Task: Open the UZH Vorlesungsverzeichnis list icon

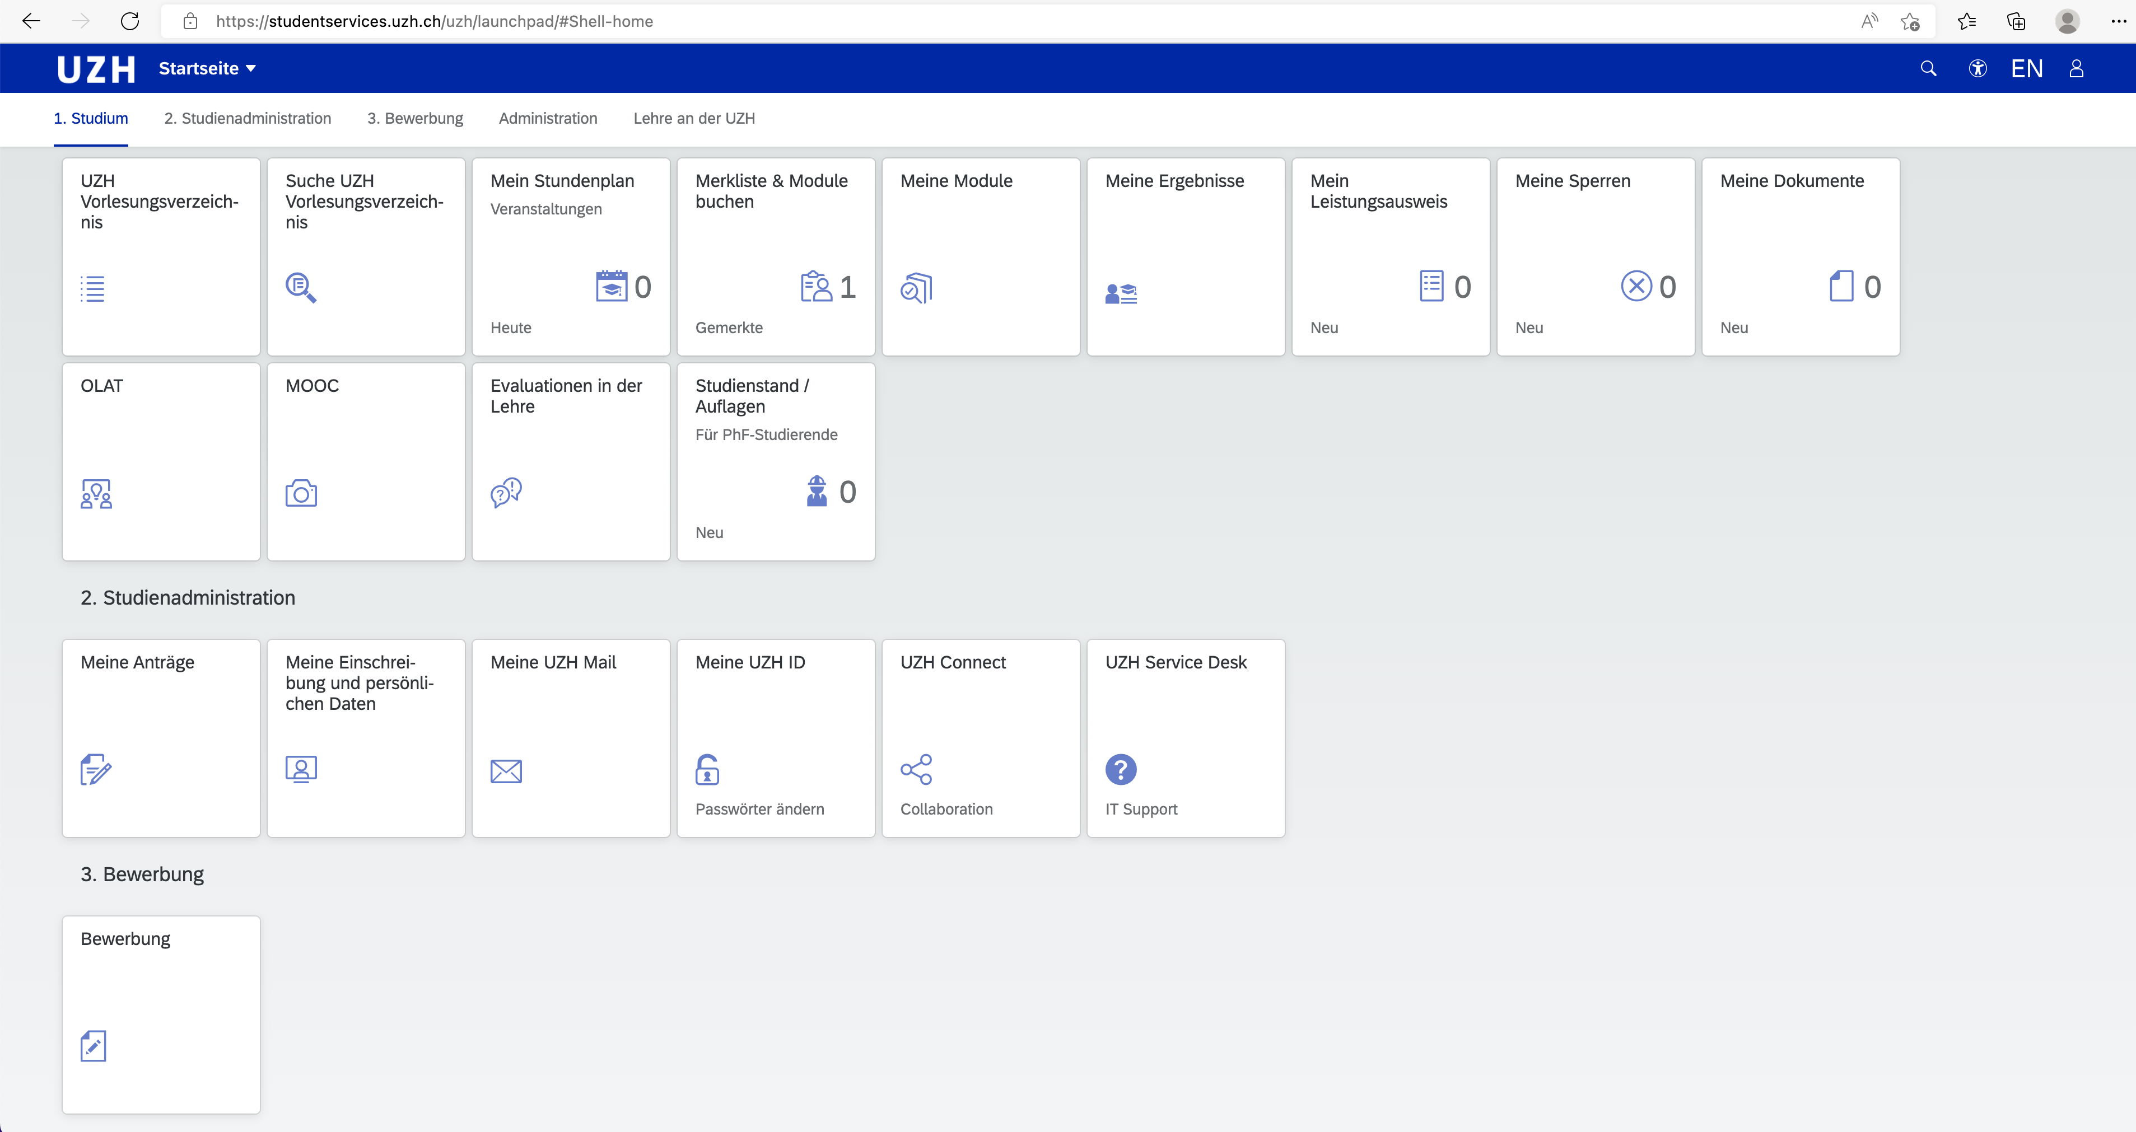Action: (93, 288)
